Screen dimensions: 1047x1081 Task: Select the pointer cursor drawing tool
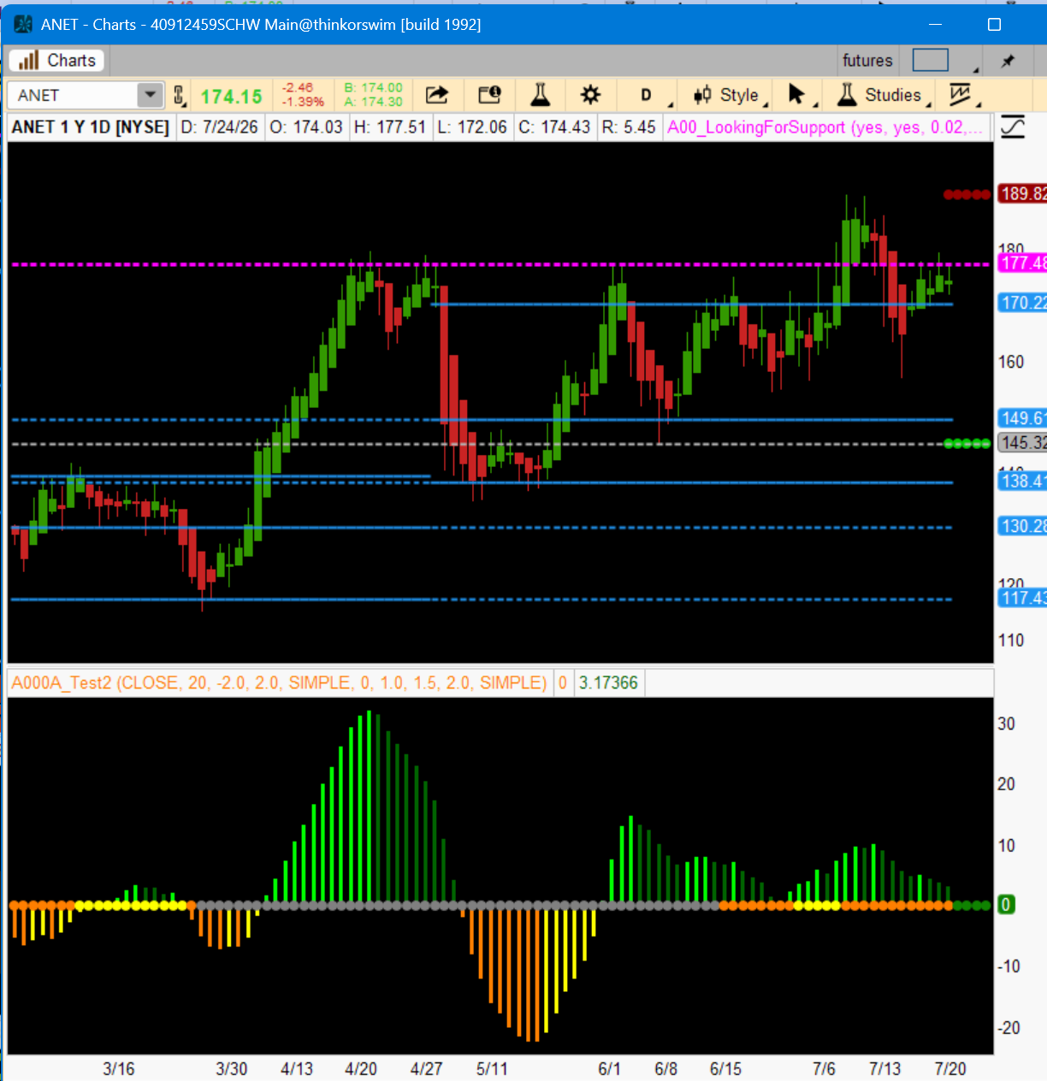click(798, 95)
